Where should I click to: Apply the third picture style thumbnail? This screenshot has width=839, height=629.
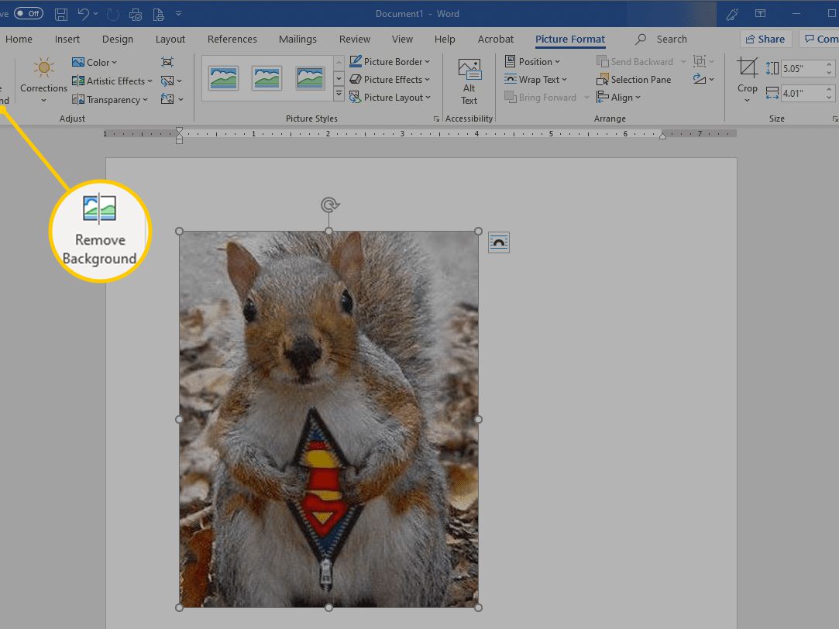point(310,78)
